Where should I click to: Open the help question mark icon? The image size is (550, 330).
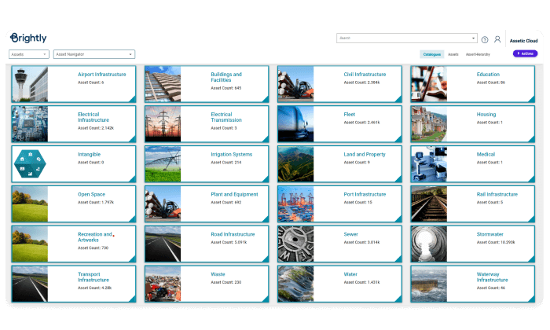coord(485,39)
